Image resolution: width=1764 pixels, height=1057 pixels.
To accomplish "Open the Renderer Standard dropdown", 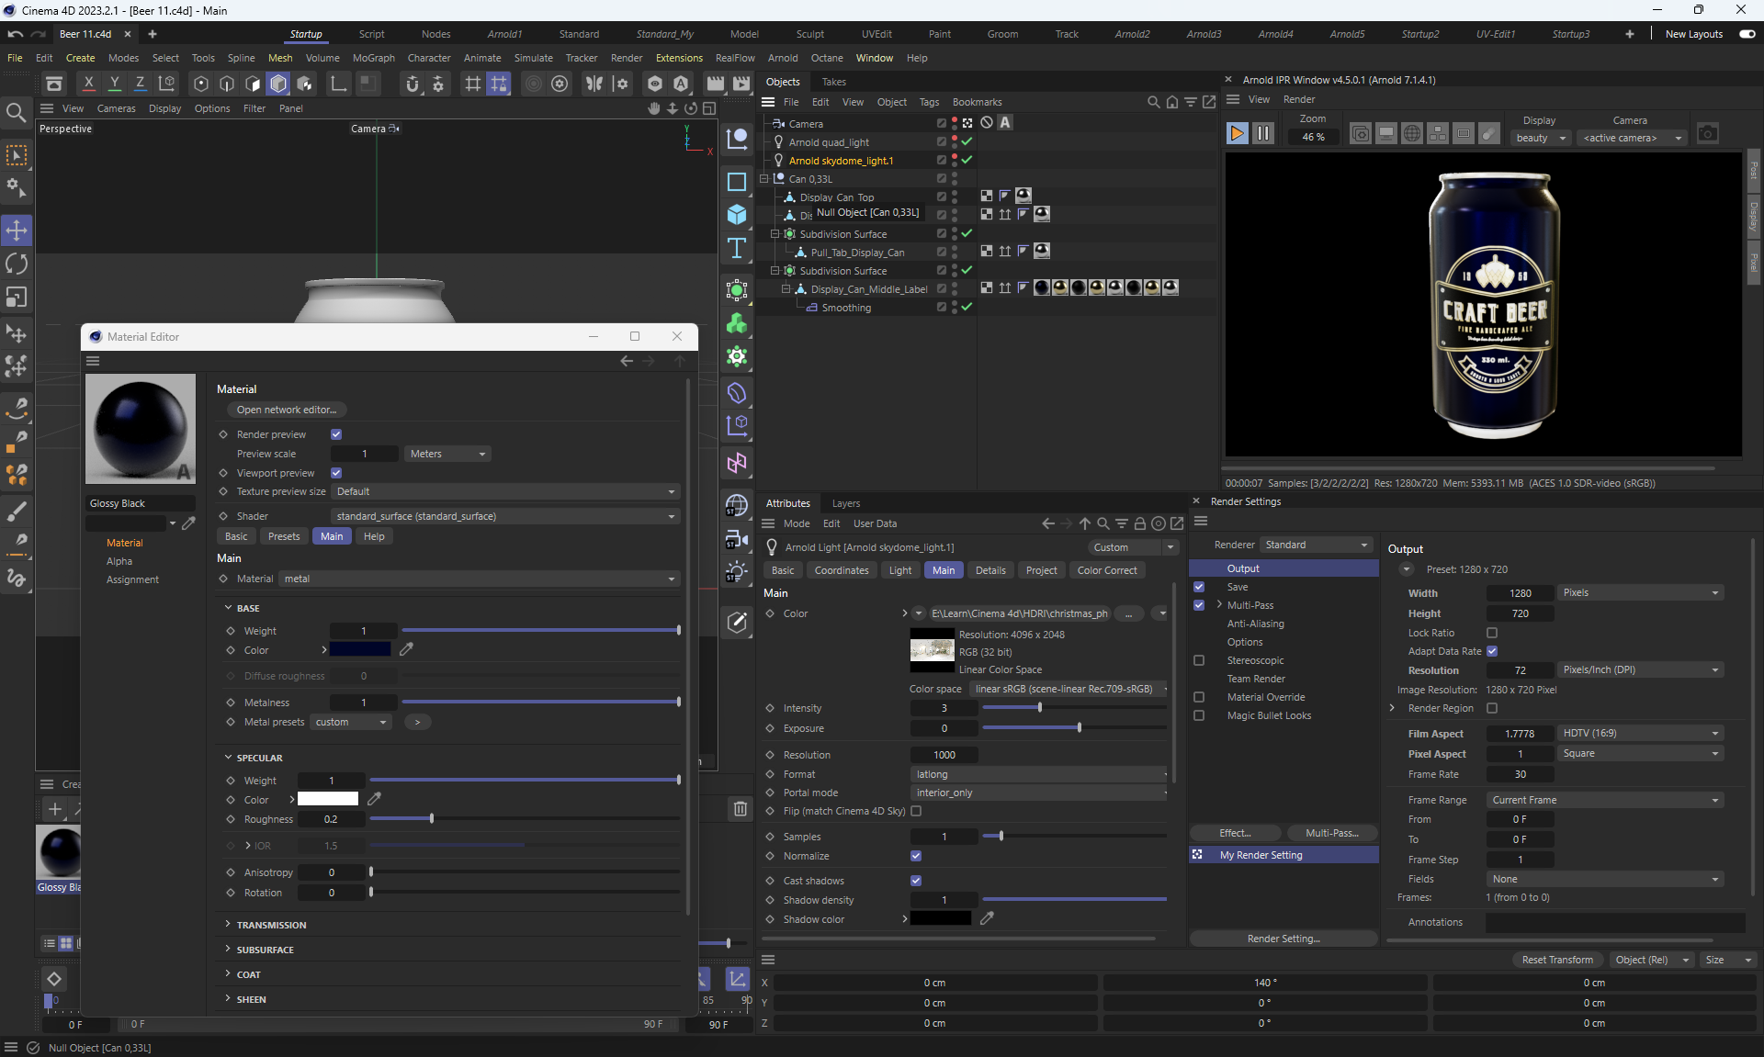I will tap(1316, 545).
